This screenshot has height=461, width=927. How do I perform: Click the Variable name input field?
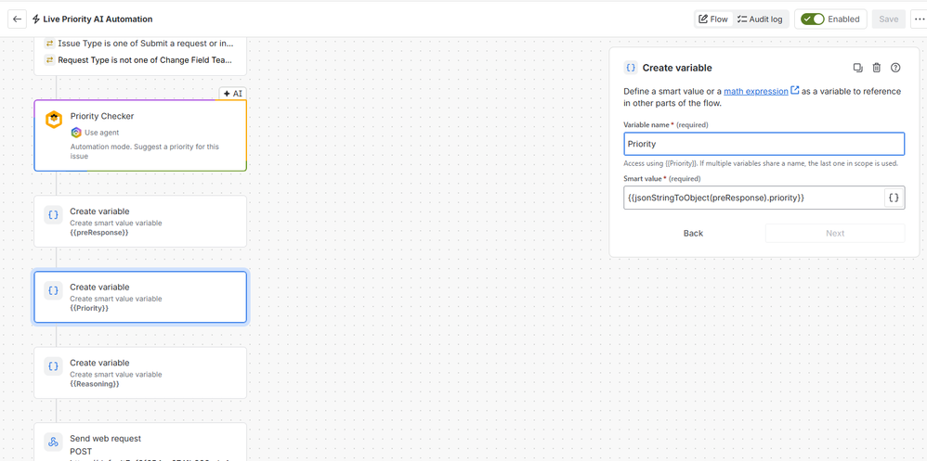764,144
